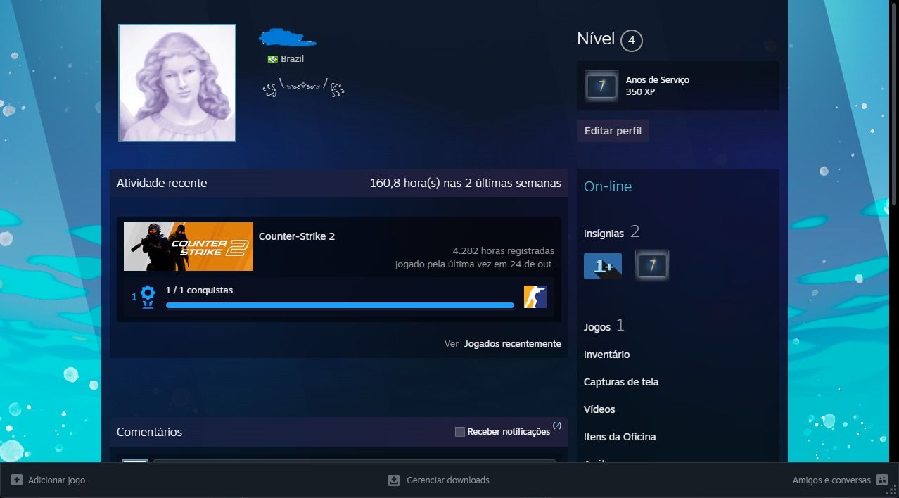The height and width of the screenshot is (498, 899).
Task: Click the achievement gear badge icon
Action: click(x=148, y=297)
